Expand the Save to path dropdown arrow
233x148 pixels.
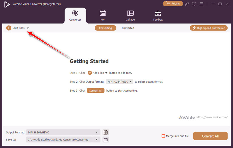[97, 140]
